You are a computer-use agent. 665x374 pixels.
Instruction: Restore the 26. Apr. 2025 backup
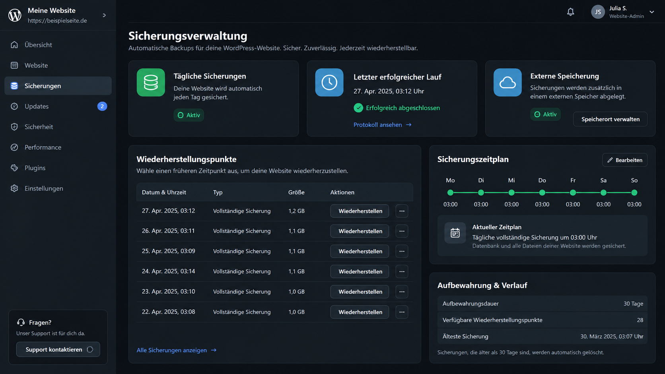(x=360, y=231)
